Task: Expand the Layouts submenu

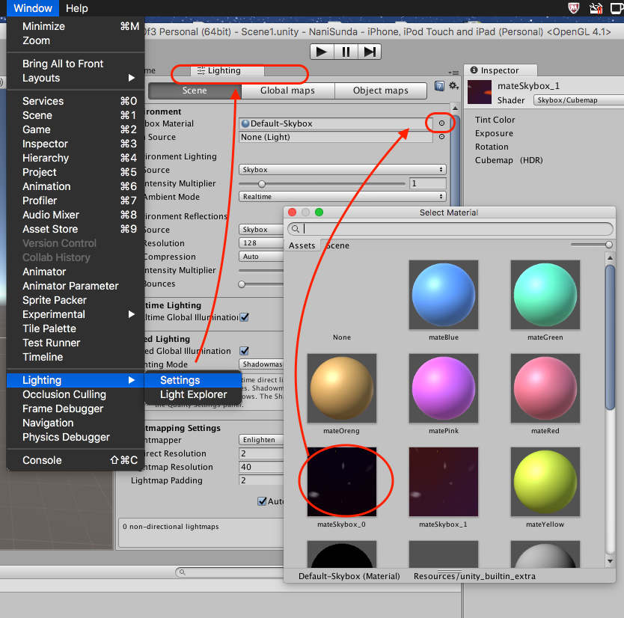Action: (x=76, y=78)
